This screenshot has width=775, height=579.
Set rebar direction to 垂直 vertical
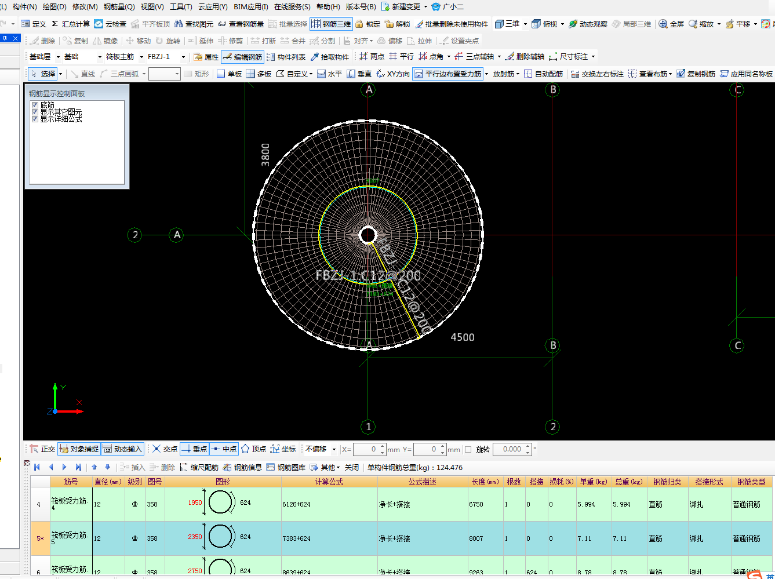[x=359, y=74]
